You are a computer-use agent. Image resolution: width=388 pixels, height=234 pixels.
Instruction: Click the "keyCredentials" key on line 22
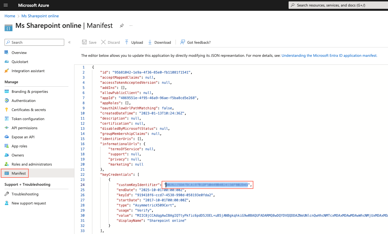[x=116, y=175]
